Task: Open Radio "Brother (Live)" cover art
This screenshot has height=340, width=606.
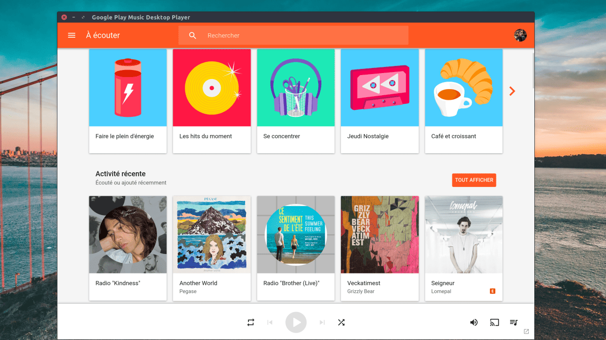Action: point(296,235)
